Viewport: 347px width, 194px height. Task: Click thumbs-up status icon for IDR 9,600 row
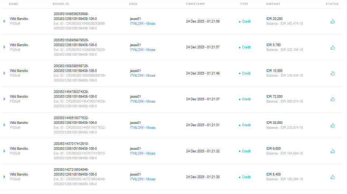332,151
